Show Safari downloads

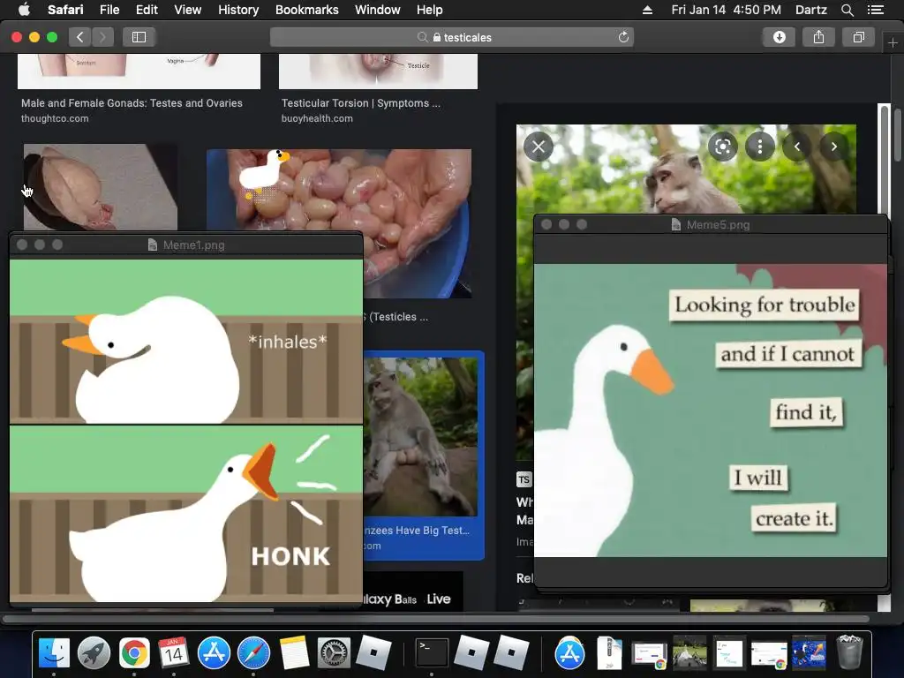point(779,37)
